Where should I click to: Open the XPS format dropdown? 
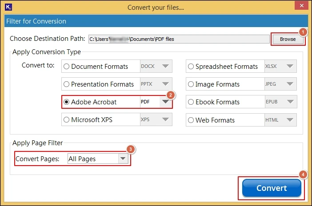click(156, 119)
